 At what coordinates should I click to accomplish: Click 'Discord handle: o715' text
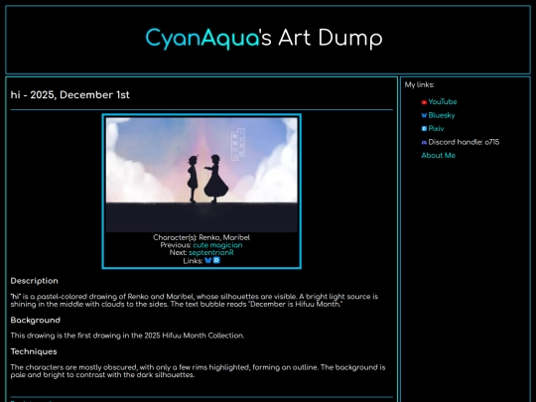point(464,142)
